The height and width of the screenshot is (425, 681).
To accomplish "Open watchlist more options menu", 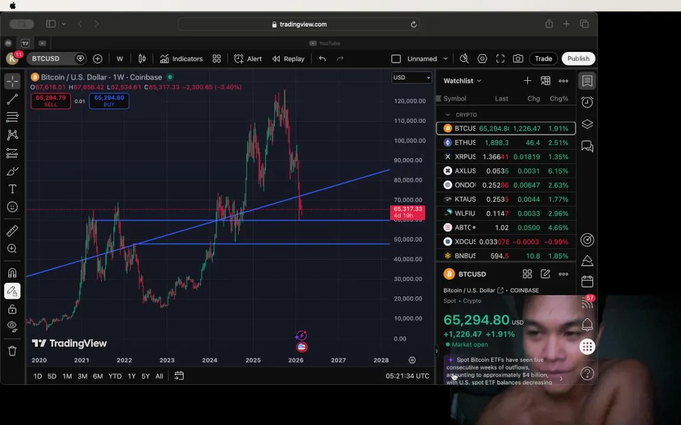I will (563, 81).
